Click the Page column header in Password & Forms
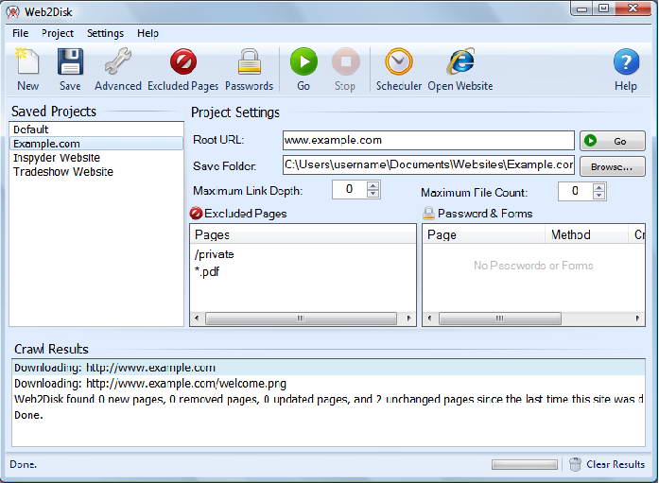 484,234
